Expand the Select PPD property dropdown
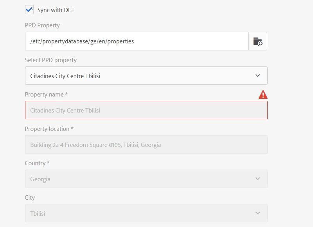Viewport: 313px width, 227px height. [x=146, y=76]
